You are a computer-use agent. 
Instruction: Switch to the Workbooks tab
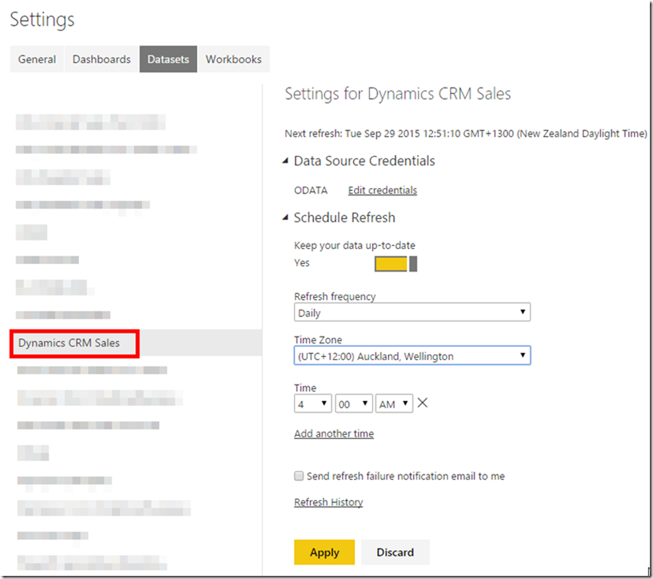(x=233, y=59)
